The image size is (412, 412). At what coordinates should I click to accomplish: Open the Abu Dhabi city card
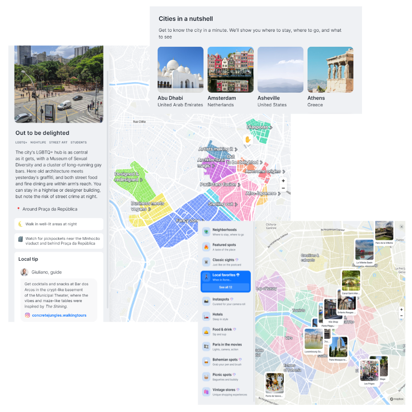tap(180, 77)
